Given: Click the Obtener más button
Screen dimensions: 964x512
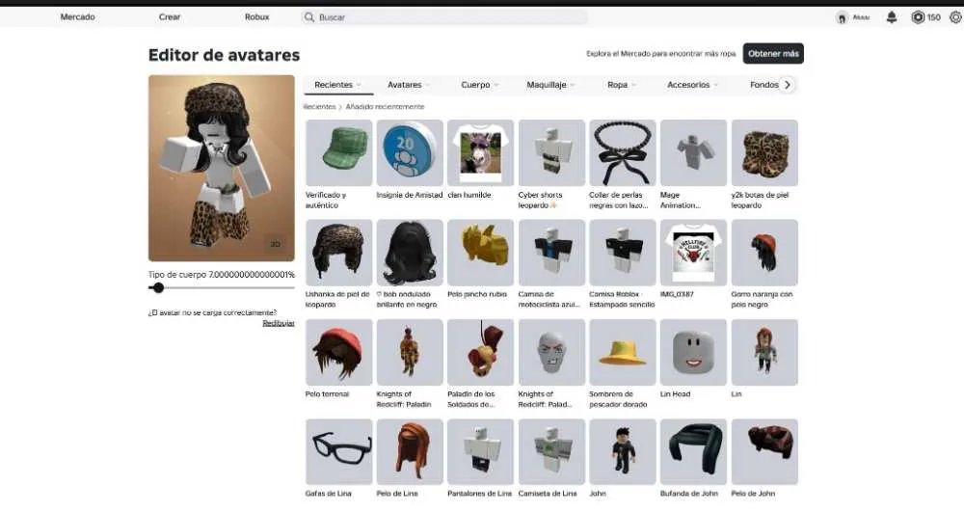Looking at the screenshot, I should [x=773, y=53].
